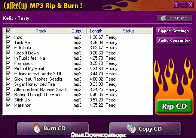Click the 4:00.02 length value
The width and height of the screenshot is (196, 138).
(x=96, y=79)
